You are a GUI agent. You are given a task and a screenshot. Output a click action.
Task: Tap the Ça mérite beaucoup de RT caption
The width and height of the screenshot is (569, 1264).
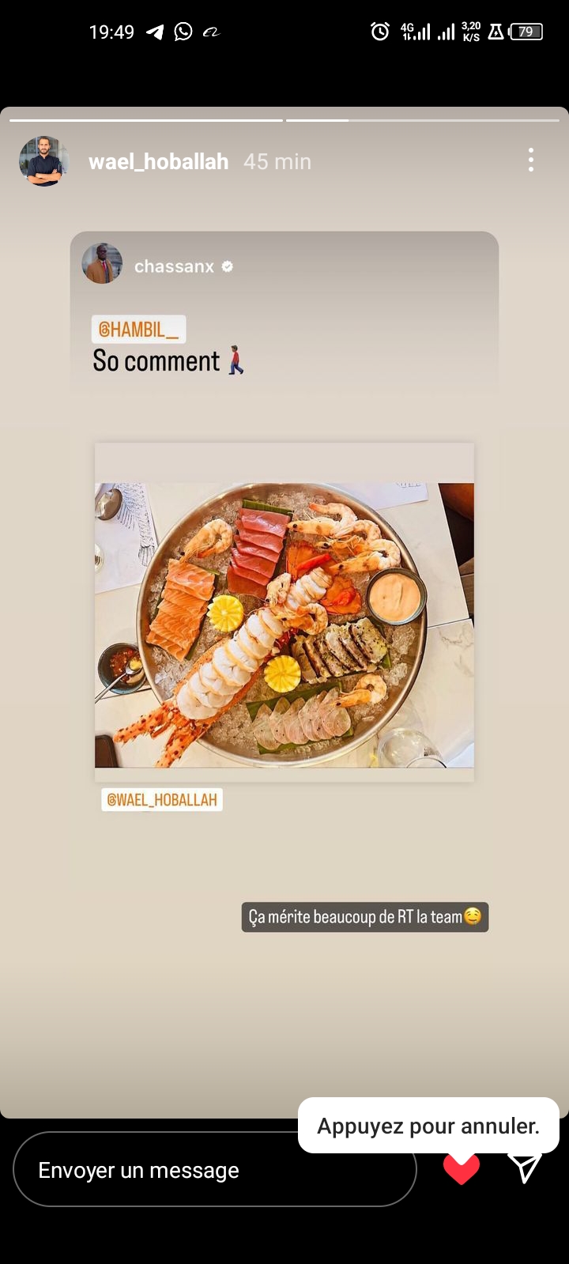coord(365,917)
